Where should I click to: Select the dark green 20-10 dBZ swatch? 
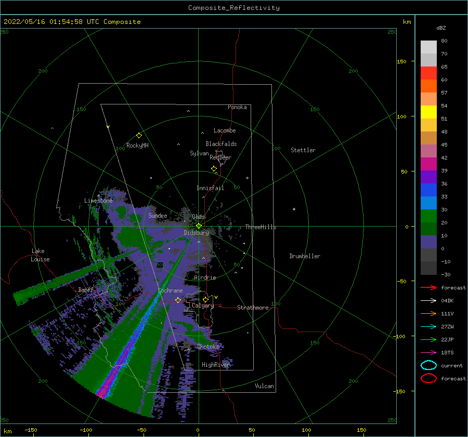(x=428, y=229)
